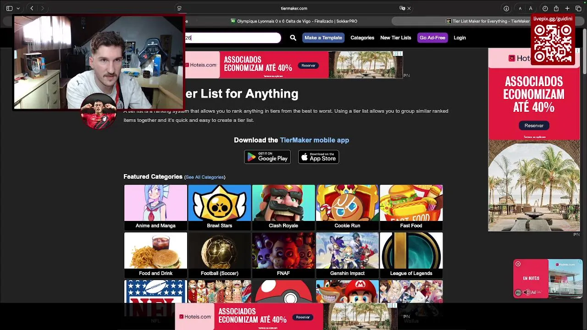Open the Crash and Mario games thumbnail
This screenshot has width=587, height=330.
[347, 291]
